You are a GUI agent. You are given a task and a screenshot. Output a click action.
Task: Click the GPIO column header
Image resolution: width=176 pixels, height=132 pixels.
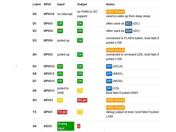click(x=47, y=4)
